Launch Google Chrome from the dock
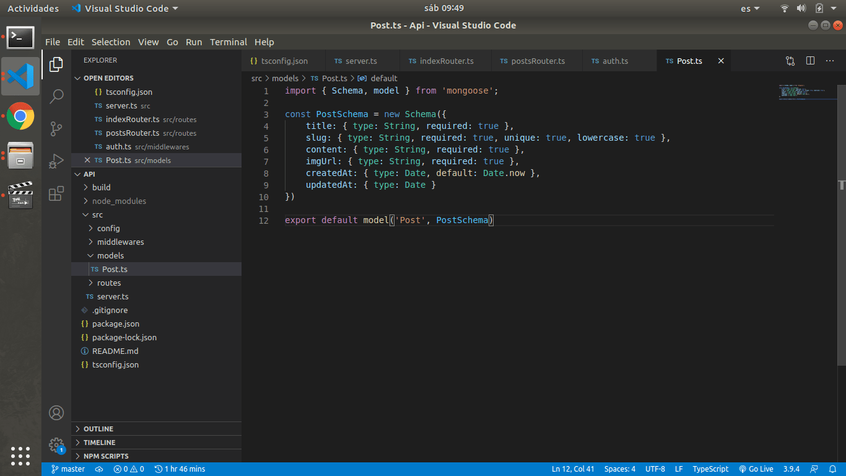 pos(20,116)
